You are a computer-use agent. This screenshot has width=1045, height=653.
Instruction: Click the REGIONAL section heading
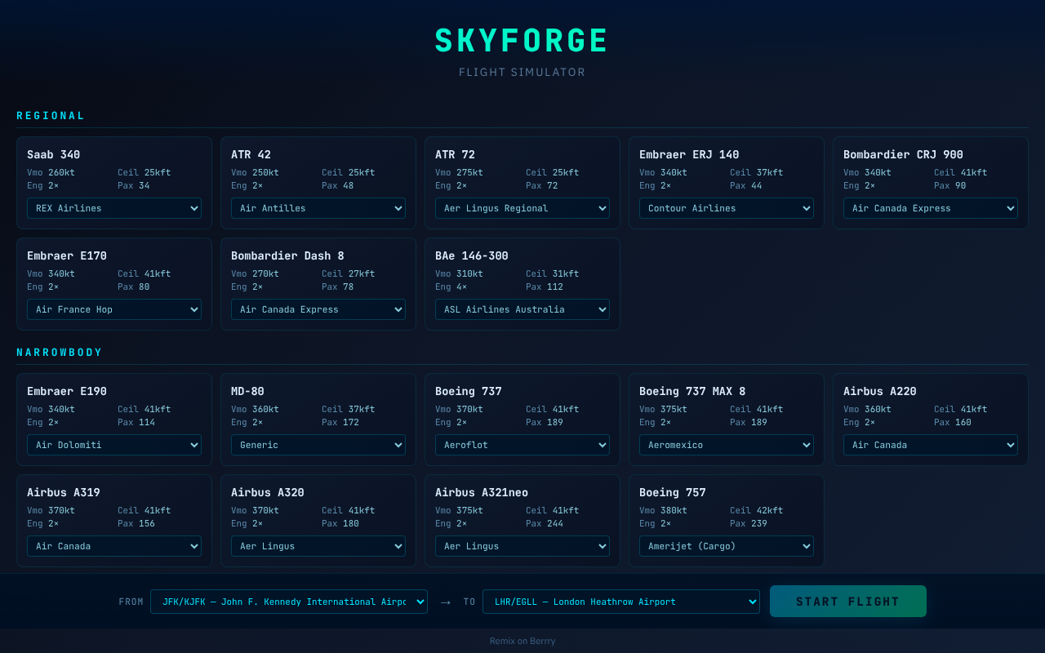coord(51,116)
